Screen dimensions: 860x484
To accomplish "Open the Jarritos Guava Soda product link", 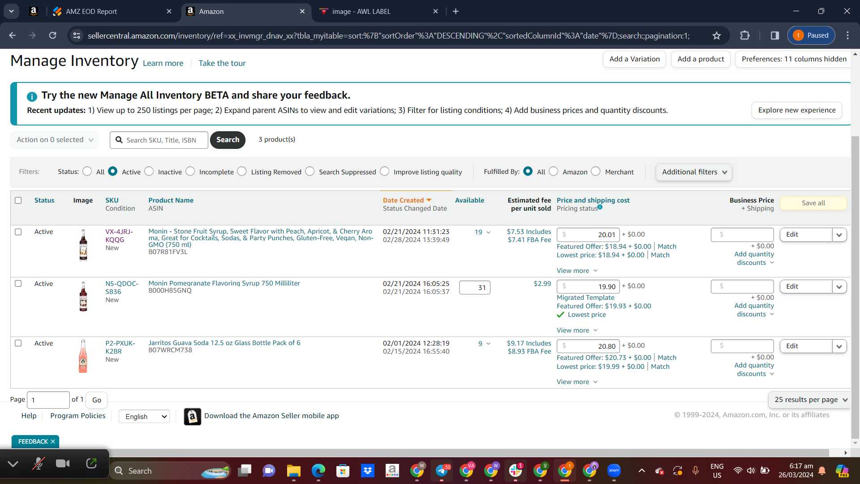I will coord(224,343).
